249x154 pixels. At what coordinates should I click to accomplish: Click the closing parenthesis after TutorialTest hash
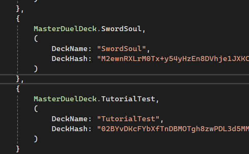pos(36,139)
